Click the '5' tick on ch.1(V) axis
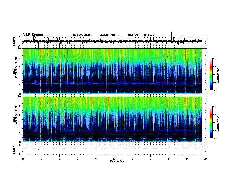Viewport: 231px width, 178px height. click(20, 37)
